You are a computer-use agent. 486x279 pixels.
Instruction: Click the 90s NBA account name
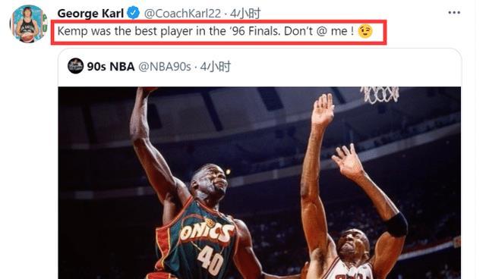(111, 67)
